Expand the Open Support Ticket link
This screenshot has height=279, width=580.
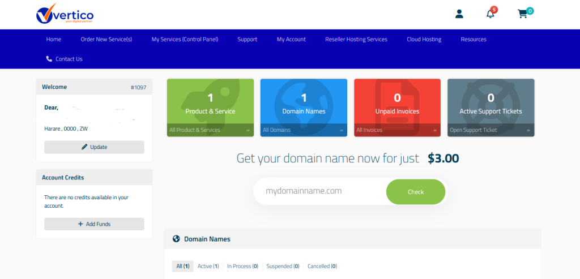[491, 130]
